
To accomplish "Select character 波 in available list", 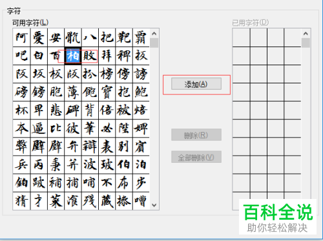I will [90, 165].
